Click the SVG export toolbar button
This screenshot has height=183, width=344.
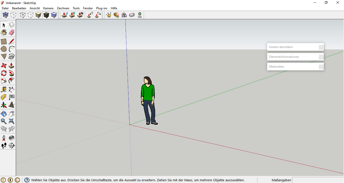(140, 15)
